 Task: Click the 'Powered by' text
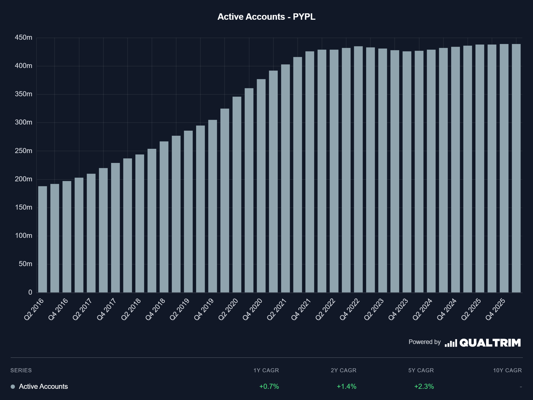click(425, 342)
